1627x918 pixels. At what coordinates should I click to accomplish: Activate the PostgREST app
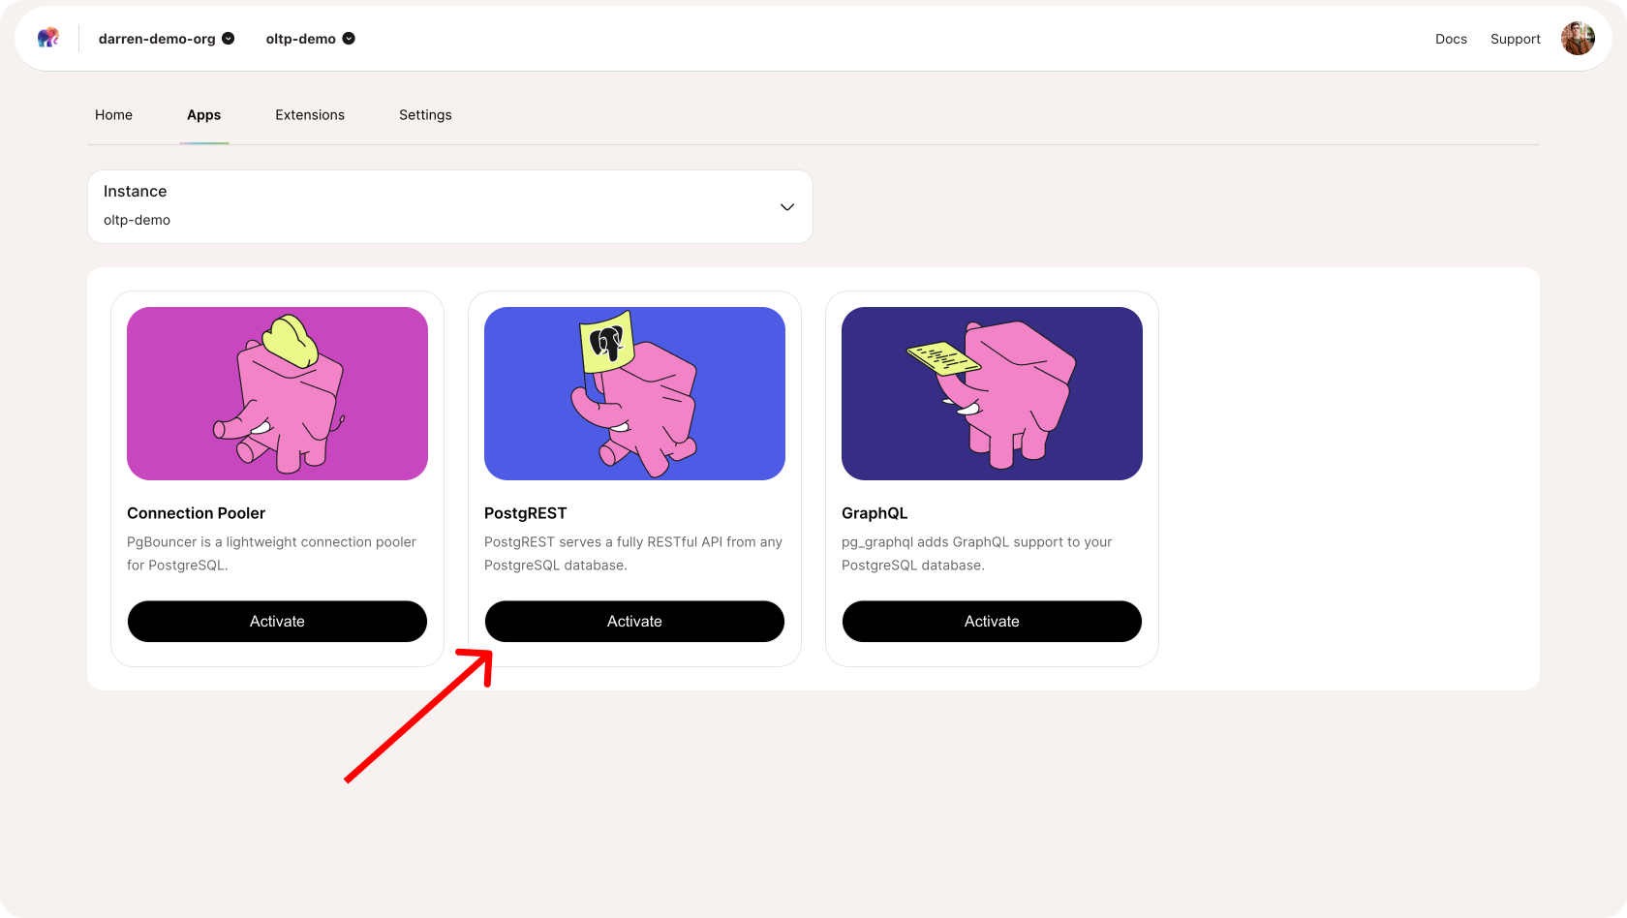coord(634,622)
